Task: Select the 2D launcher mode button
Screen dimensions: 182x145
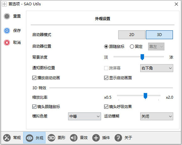Action: [x=132, y=35]
